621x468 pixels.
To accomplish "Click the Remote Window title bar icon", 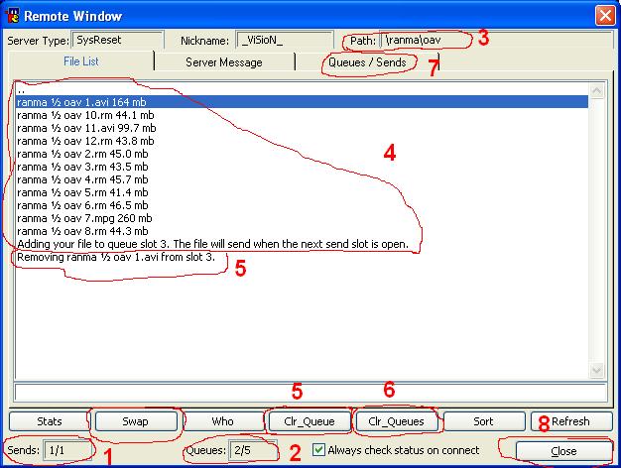I will coord(14,16).
